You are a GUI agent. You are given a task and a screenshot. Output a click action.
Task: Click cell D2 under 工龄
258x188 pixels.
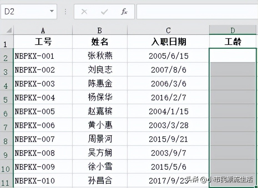pos(232,55)
